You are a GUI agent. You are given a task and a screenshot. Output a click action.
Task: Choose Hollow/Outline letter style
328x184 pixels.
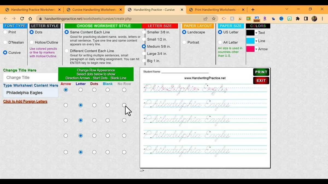[x=32, y=42]
